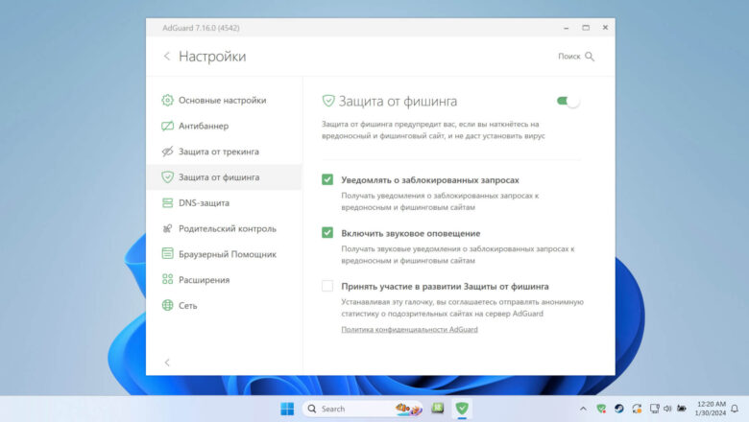Open the green app icon left of AdGuard on the taskbar
The height and width of the screenshot is (422, 749).
pyautogui.click(x=438, y=409)
